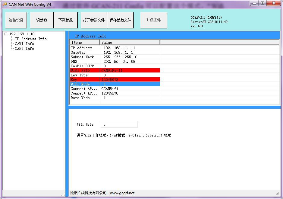Screen dimensions: 283x199
Task: Click the Items column header
Action: [84, 43]
